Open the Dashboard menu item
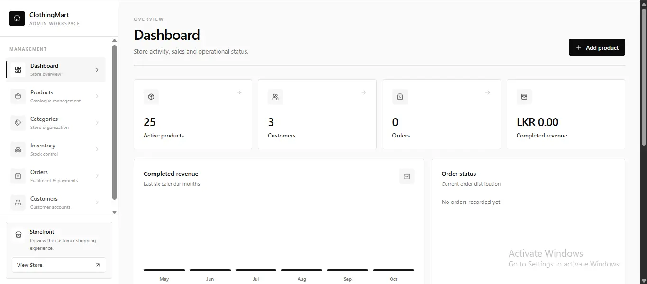 55,70
